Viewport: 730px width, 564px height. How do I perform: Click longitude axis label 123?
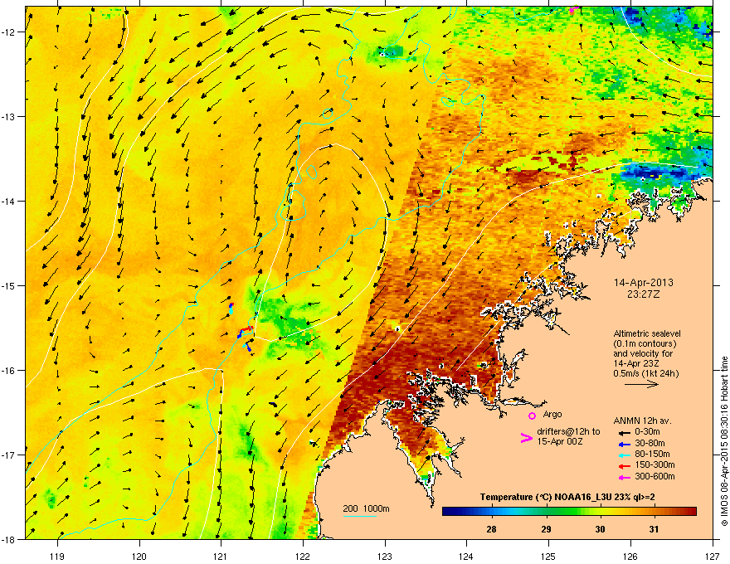coord(385,556)
